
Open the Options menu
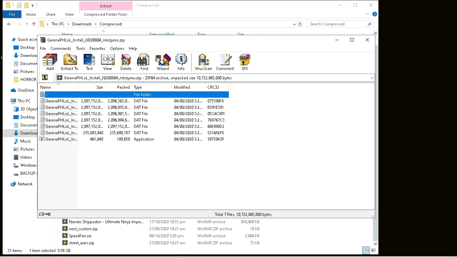click(x=117, y=49)
